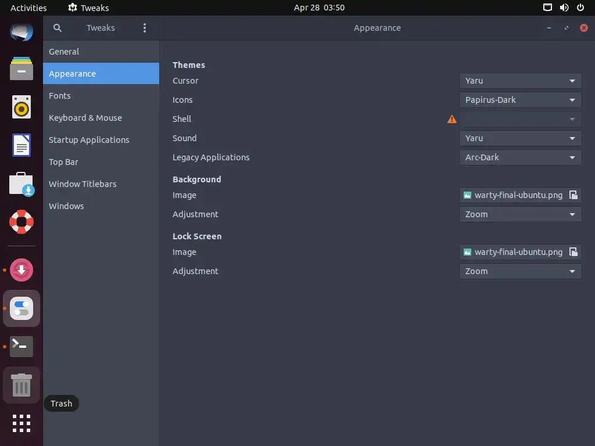This screenshot has width=595, height=446.
Task: Click the Cursor label
Action: pos(185,81)
